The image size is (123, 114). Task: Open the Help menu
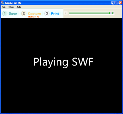[x=19, y=7]
